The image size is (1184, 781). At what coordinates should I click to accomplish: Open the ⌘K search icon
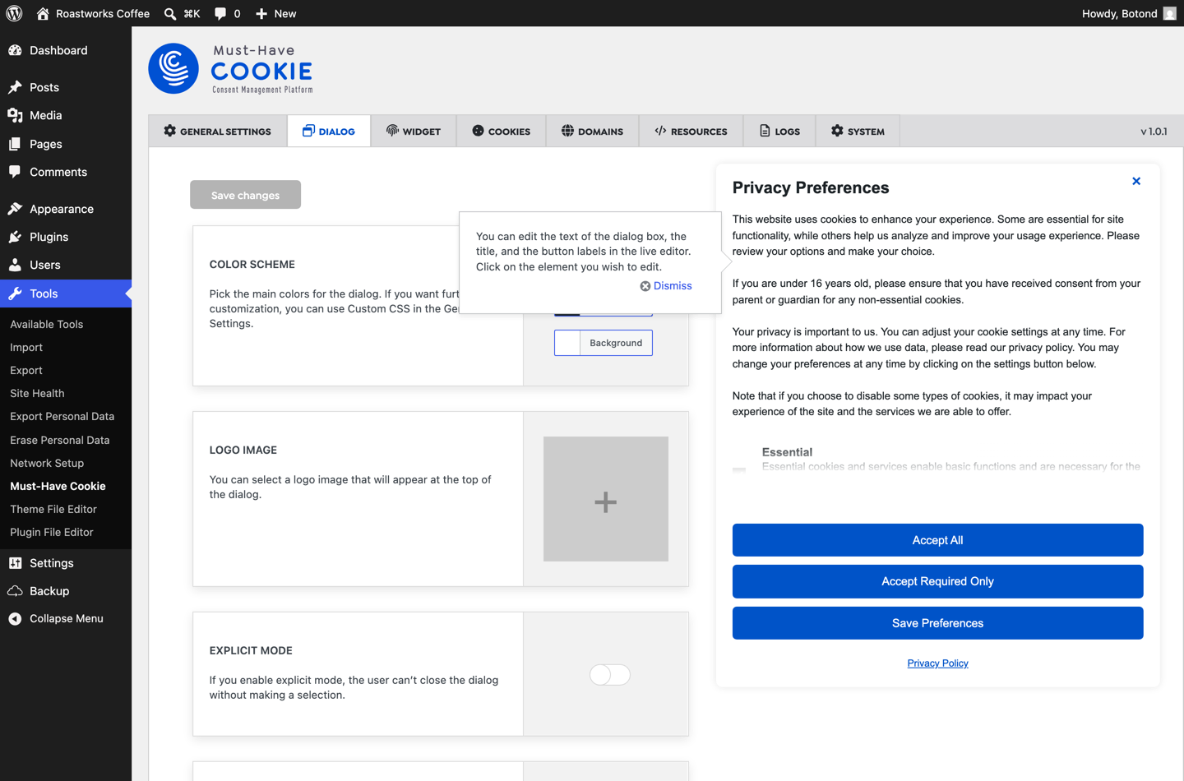(x=170, y=13)
